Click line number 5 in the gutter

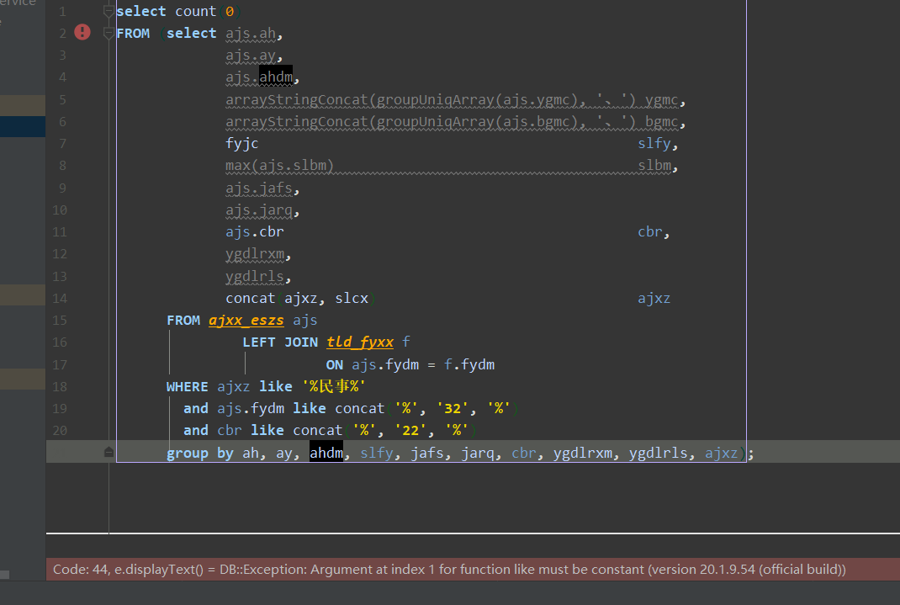[x=62, y=100]
